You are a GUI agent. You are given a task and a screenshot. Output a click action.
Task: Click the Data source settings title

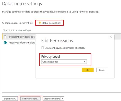coord(22,4)
